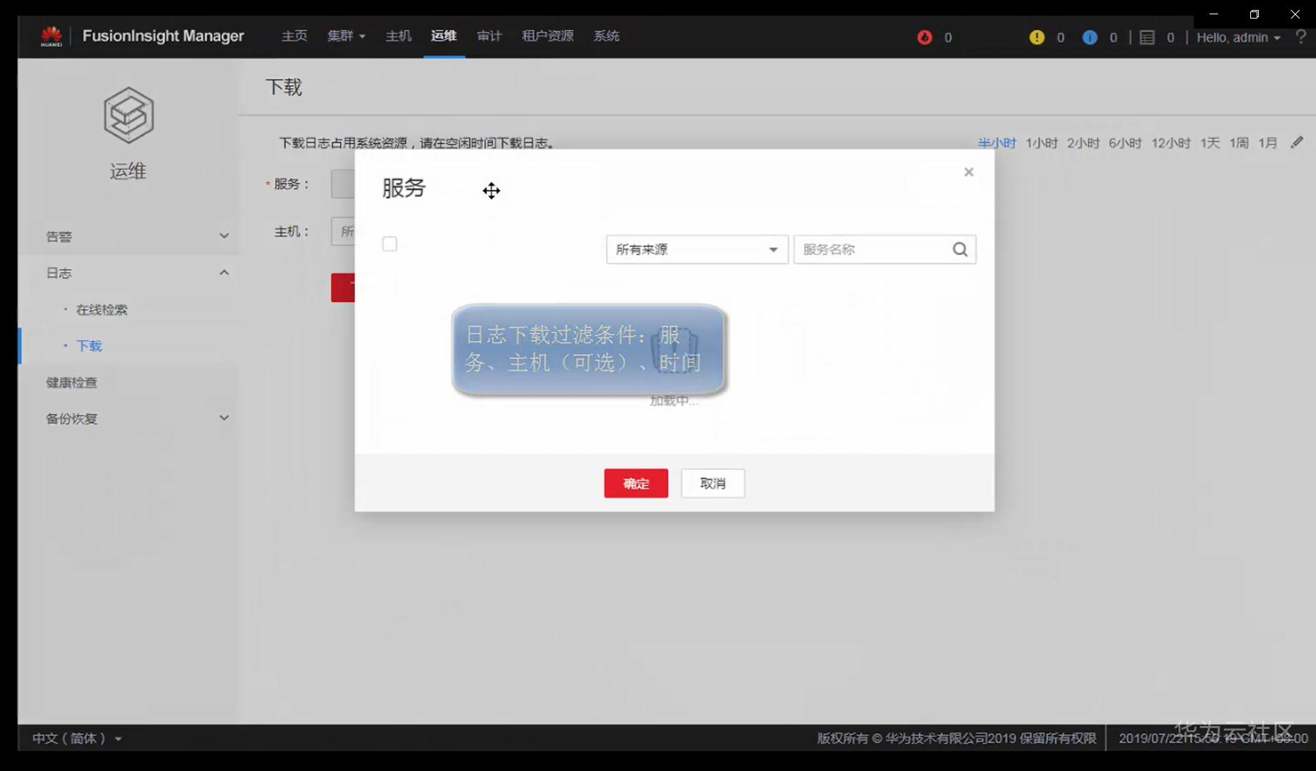Click the Huawei logo icon
1316x771 pixels.
pyautogui.click(x=51, y=36)
